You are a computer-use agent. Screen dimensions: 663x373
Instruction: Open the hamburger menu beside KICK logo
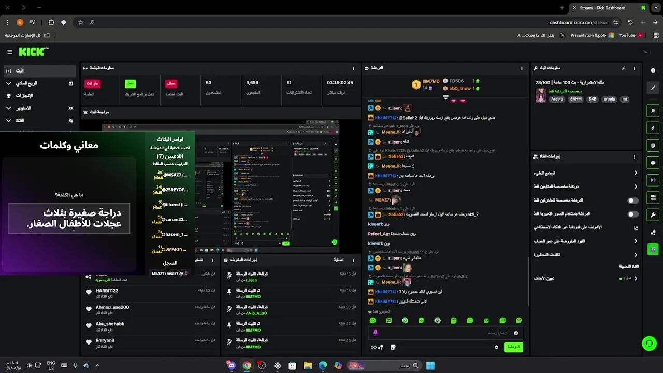pos(10,52)
